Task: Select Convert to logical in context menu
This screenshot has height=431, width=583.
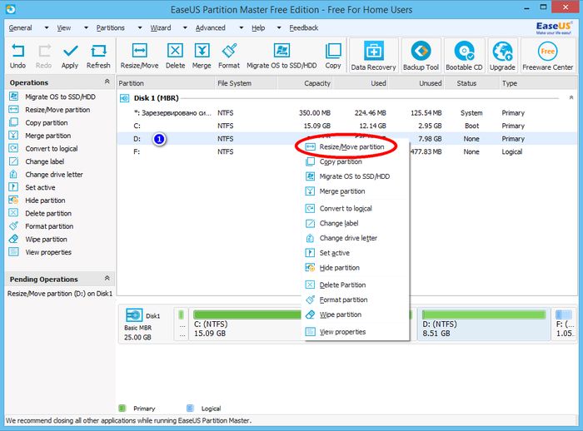Action: tap(355, 209)
